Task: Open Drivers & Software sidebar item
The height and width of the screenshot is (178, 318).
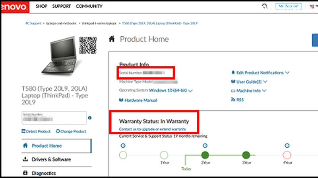Action: tap(56, 159)
